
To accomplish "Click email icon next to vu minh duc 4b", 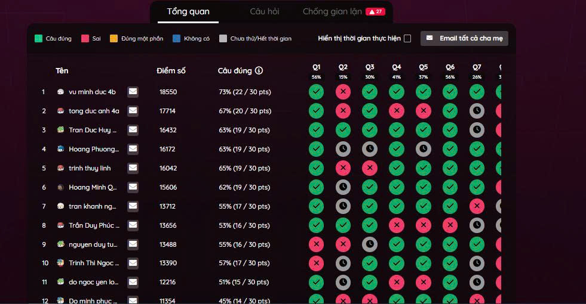I will (133, 92).
